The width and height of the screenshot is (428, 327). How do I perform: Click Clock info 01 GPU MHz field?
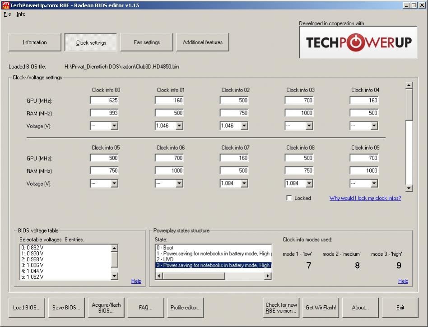point(169,101)
